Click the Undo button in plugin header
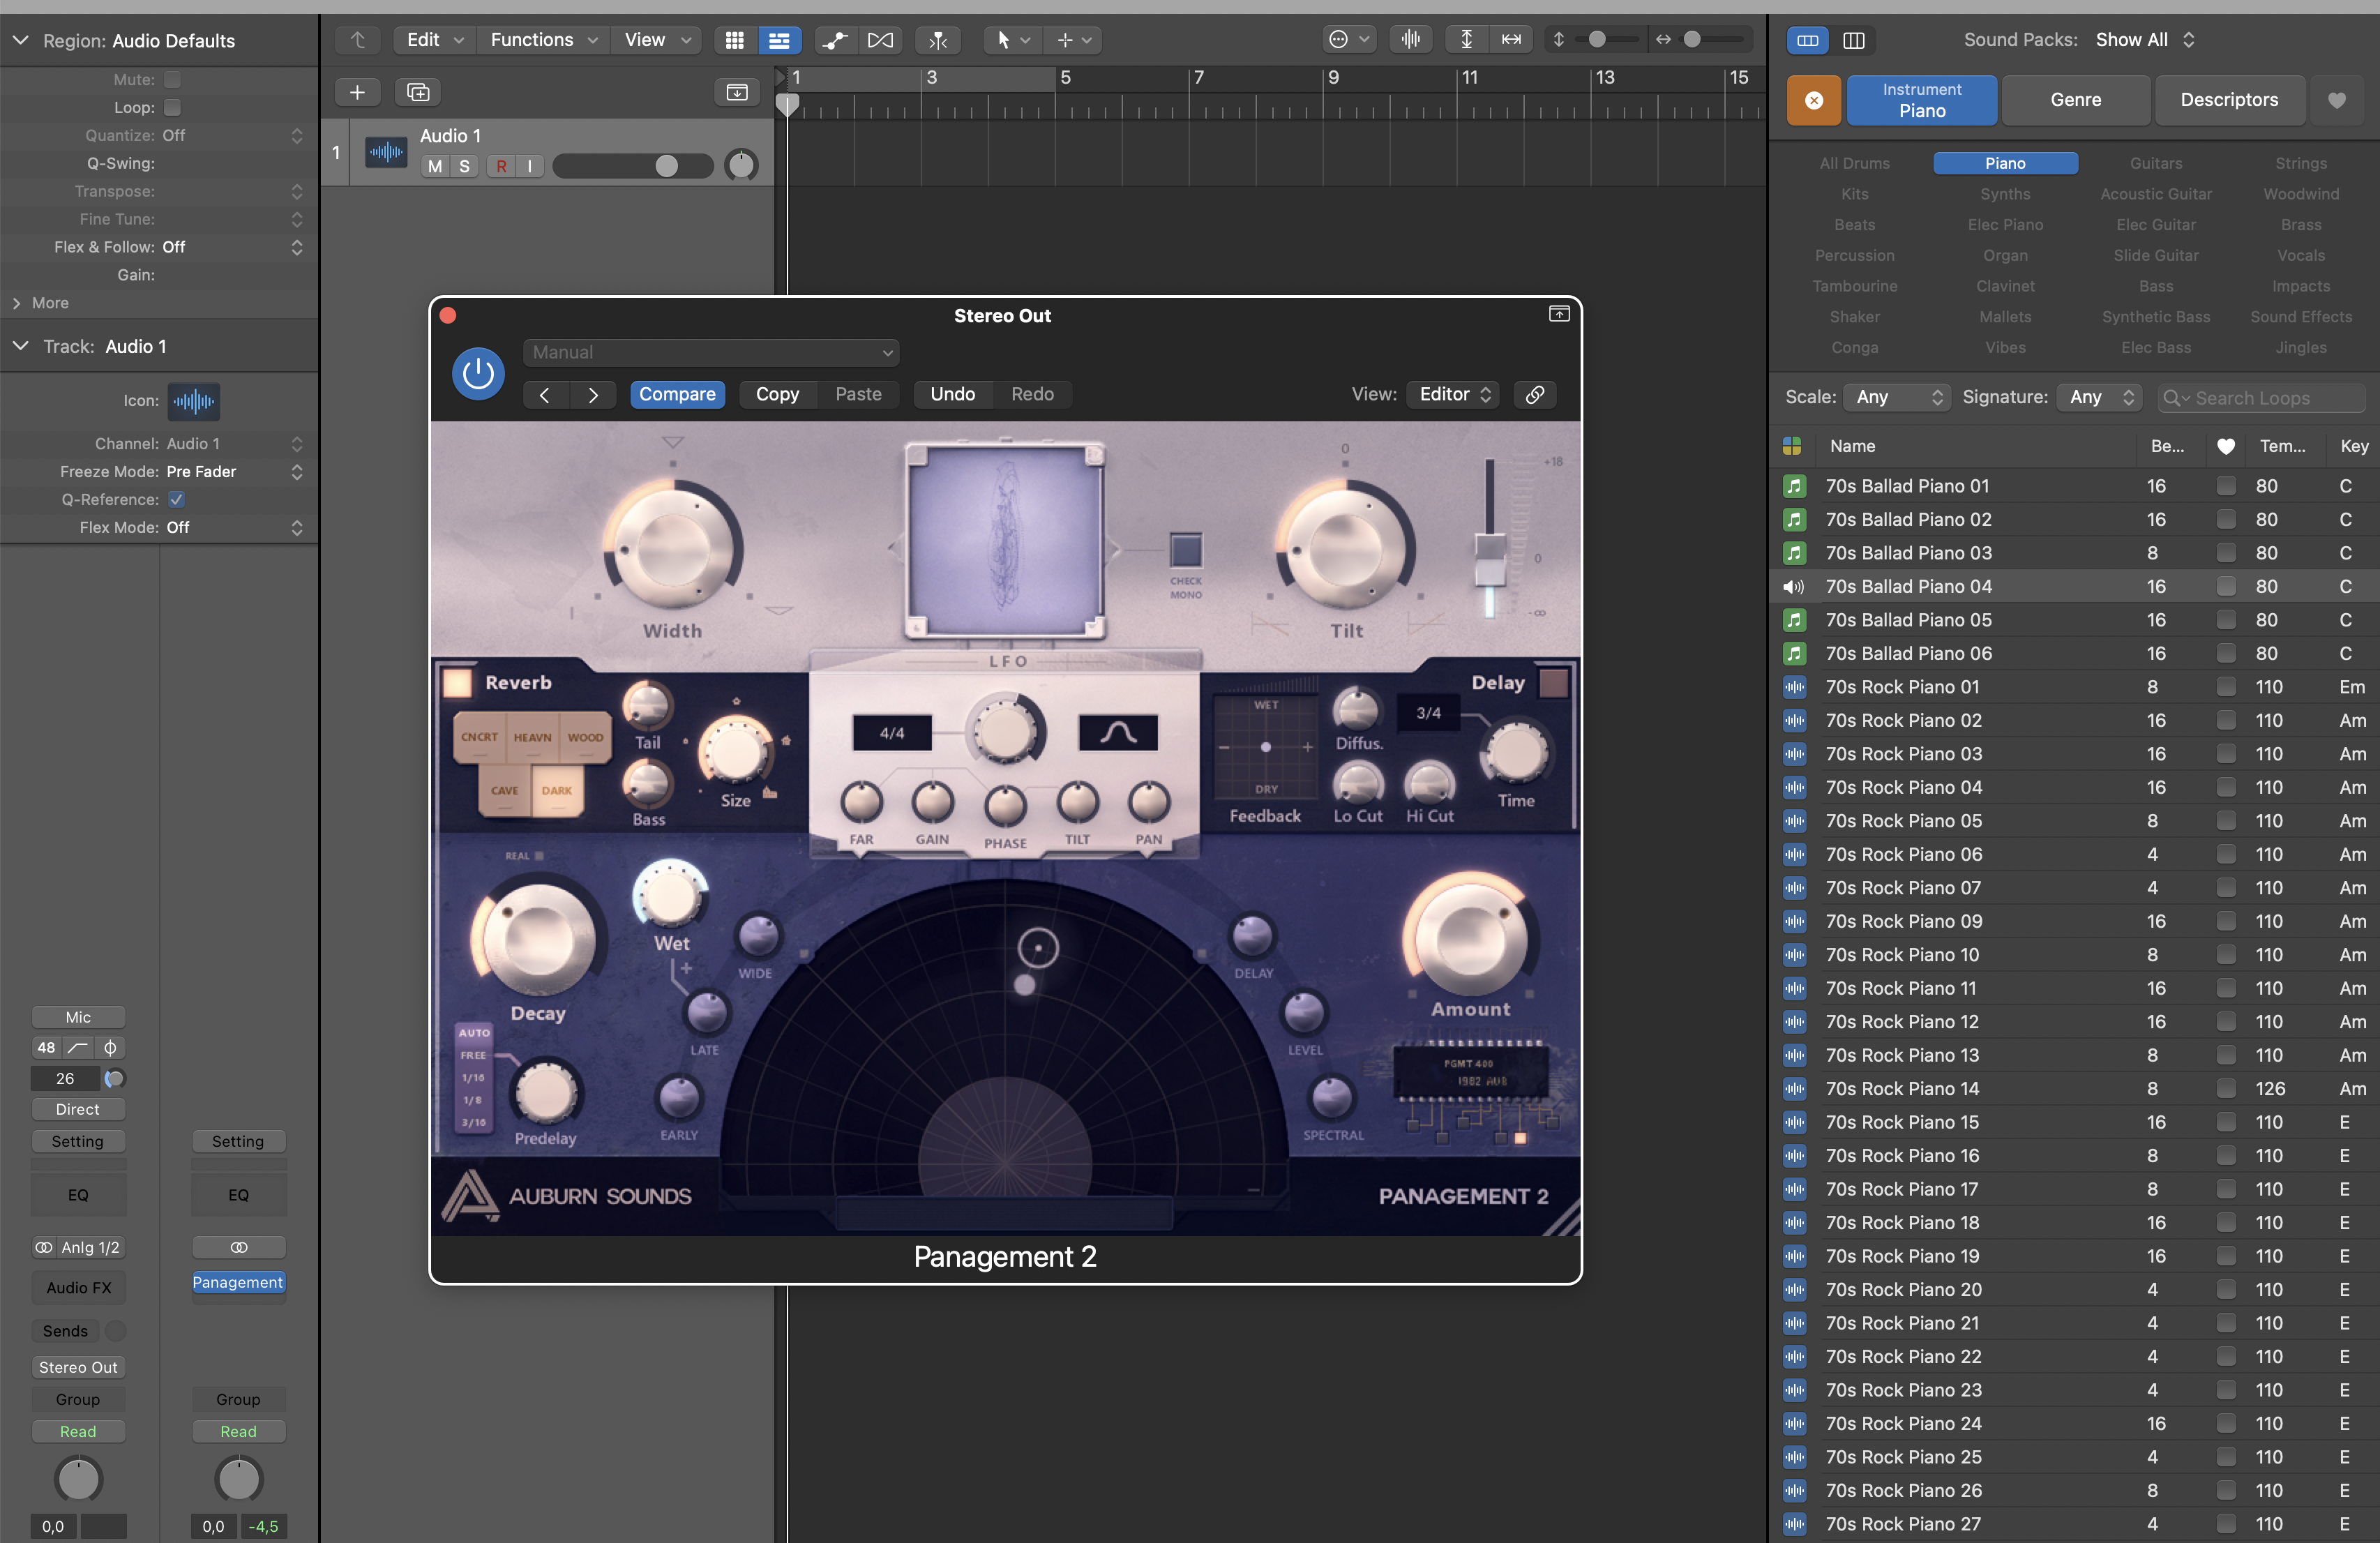2380x1543 pixels. [951, 394]
